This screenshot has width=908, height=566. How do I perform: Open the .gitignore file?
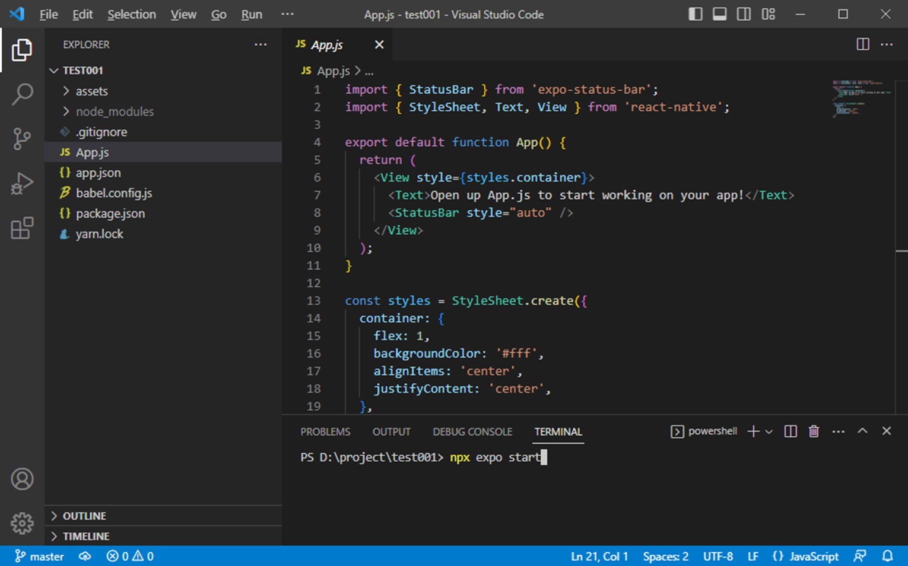163,132
